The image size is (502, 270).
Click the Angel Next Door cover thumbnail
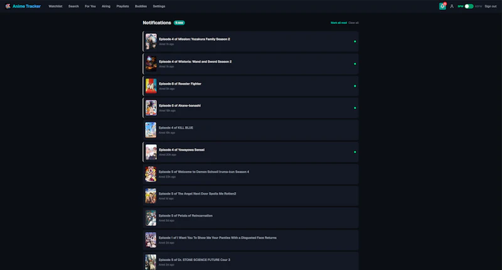pyautogui.click(x=151, y=196)
